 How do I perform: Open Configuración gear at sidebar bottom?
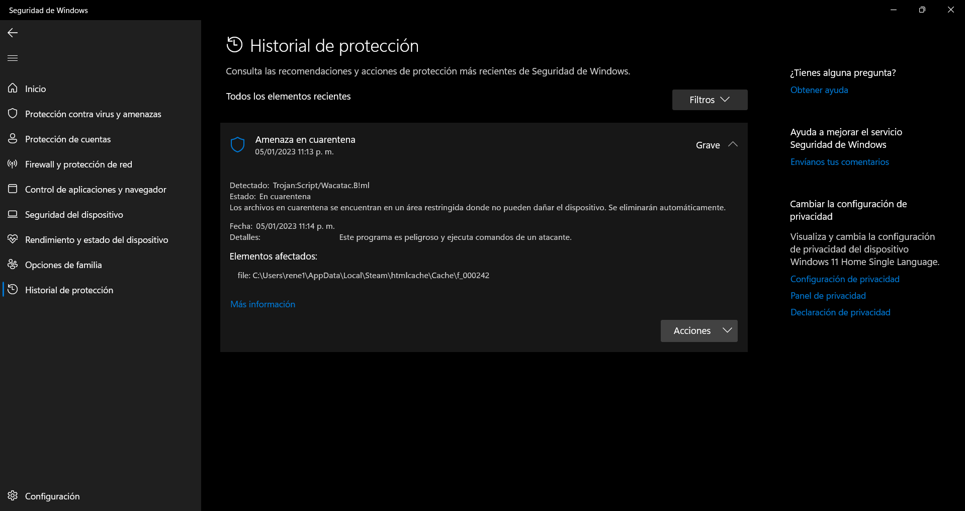(13, 495)
